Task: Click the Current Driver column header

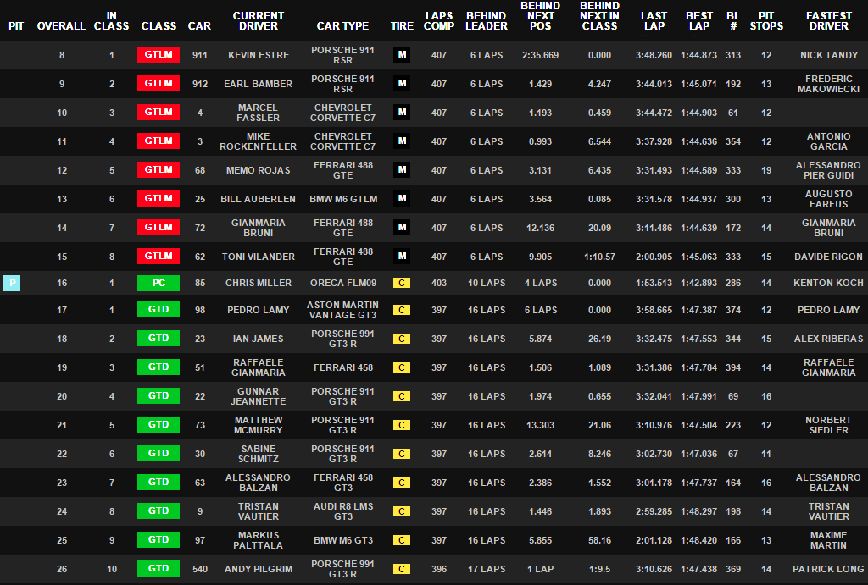Action: click(259, 20)
